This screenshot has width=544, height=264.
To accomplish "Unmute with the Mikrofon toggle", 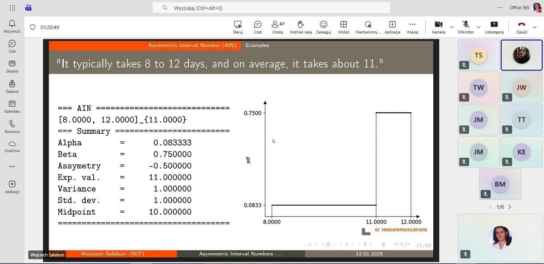I will coord(466,27).
